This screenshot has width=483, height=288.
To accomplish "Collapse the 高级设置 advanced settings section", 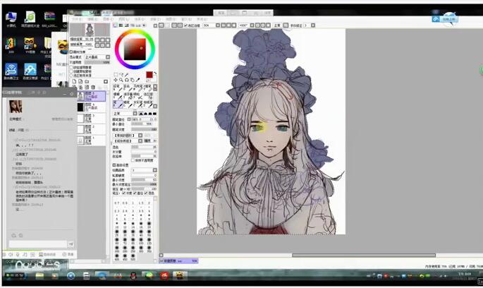I will coord(114,165).
